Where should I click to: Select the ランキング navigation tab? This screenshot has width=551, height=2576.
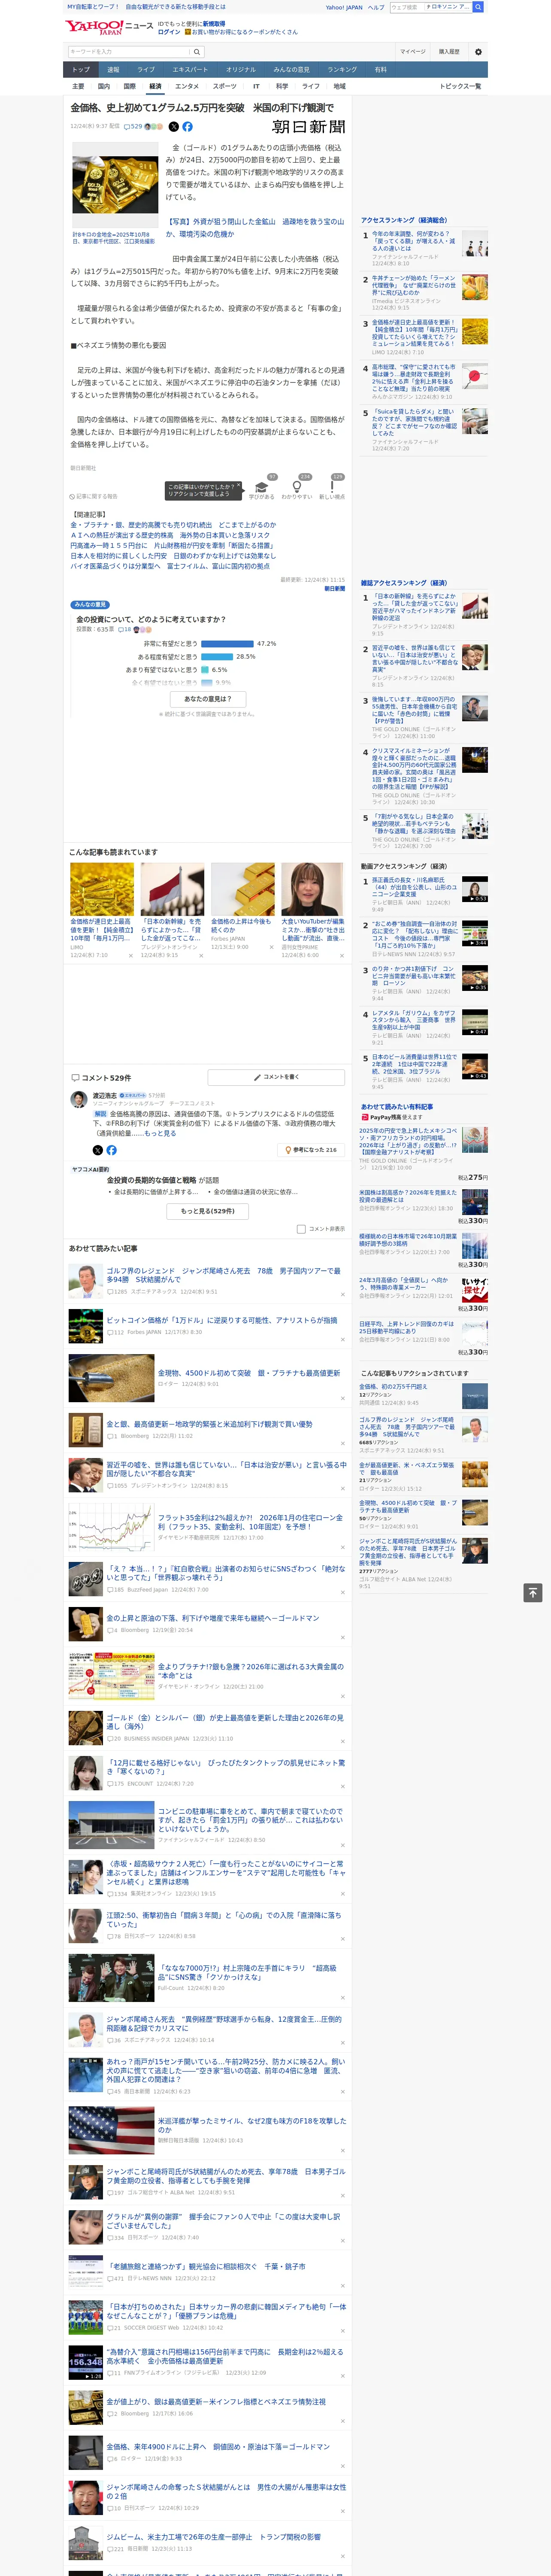tap(342, 70)
